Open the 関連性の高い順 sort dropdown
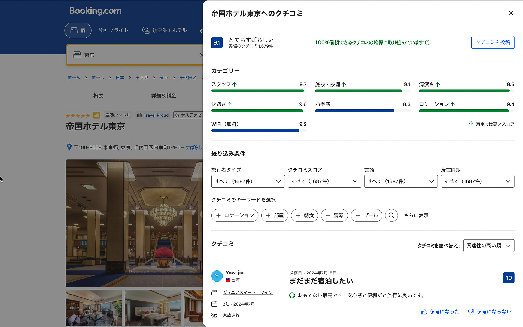The width and height of the screenshot is (523, 327). (488, 245)
